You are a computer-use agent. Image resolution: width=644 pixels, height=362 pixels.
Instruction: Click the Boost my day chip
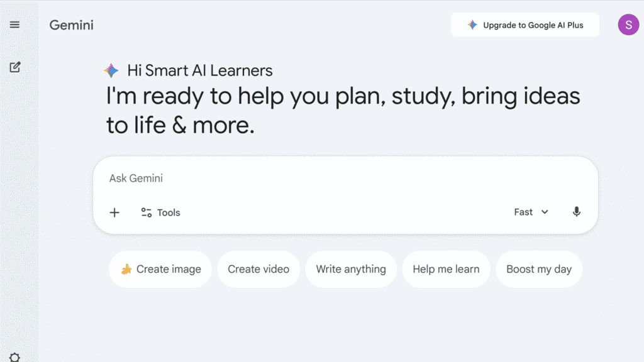pos(539,269)
